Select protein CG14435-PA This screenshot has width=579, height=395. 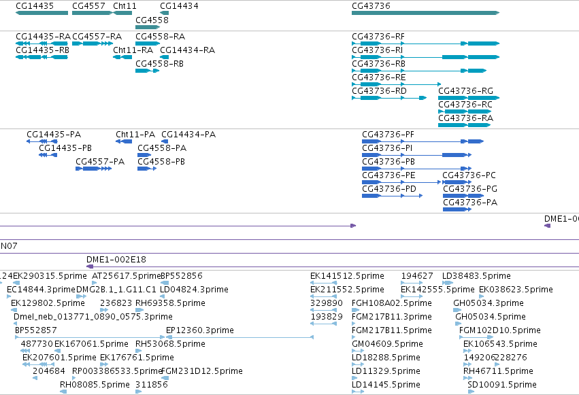42,141
